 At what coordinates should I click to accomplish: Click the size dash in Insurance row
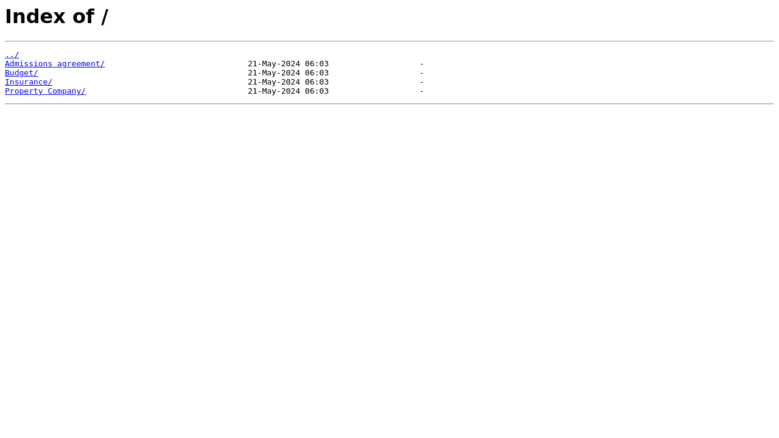(422, 82)
